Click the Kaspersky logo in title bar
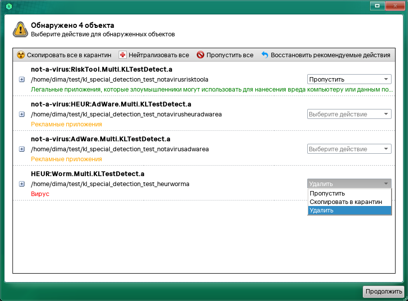 pyautogui.click(x=8, y=6)
